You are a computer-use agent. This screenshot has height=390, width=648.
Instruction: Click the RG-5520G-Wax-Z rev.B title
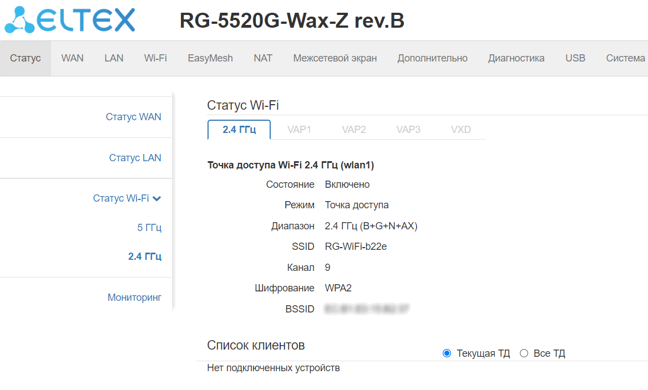coord(292,20)
